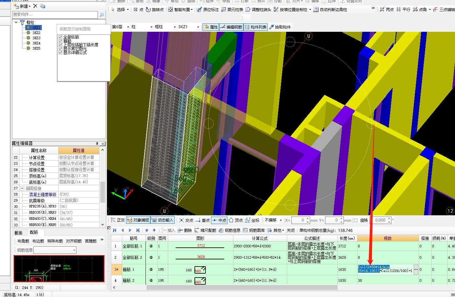
Task: Click the search magnifier icon
Action: point(101,15)
